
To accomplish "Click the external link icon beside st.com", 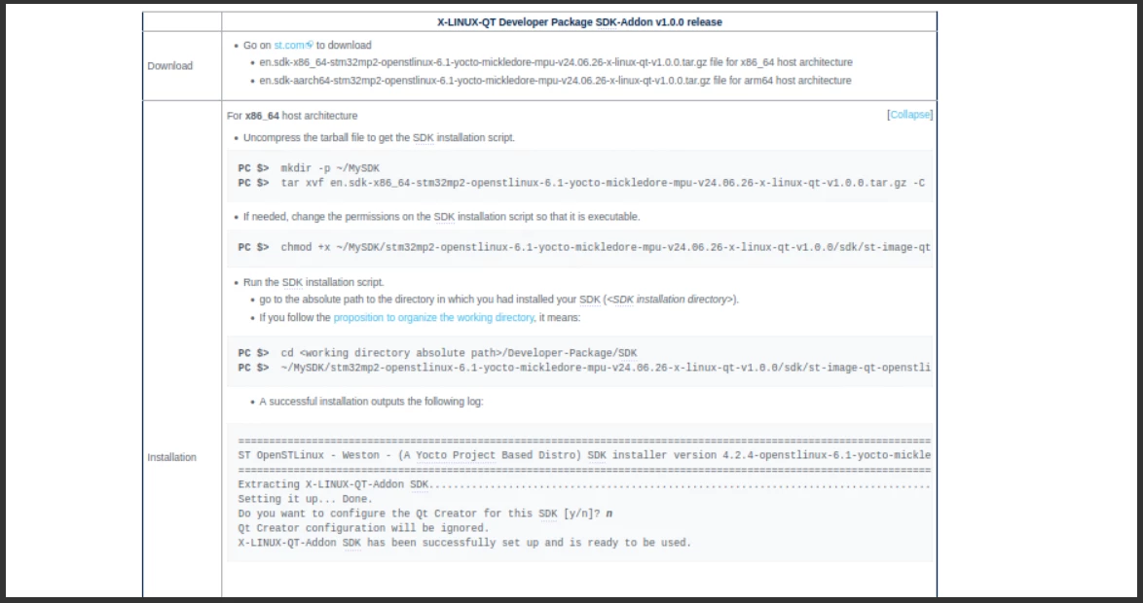I will click(310, 45).
